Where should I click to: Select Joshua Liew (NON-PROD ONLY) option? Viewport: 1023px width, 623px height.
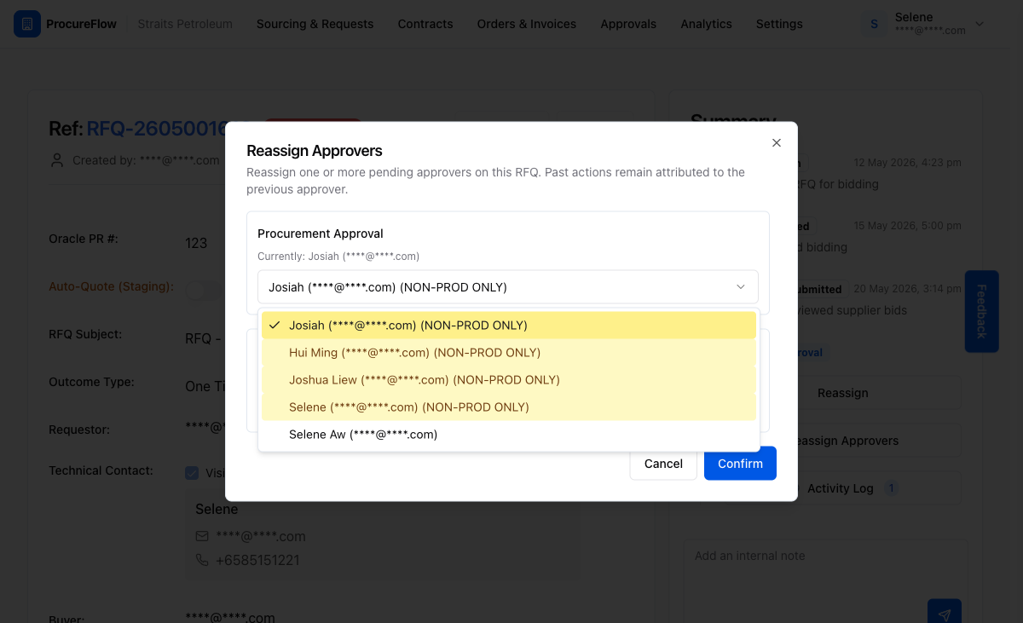pyautogui.click(x=508, y=380)
